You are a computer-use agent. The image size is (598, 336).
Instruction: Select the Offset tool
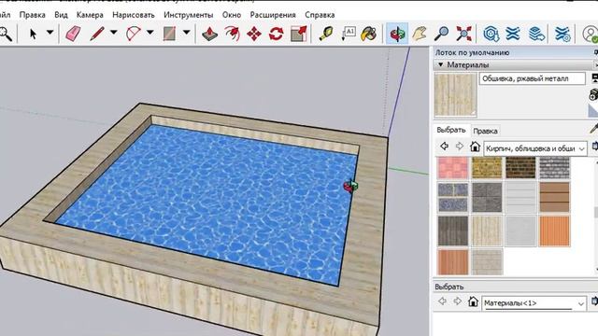[232, 34]
